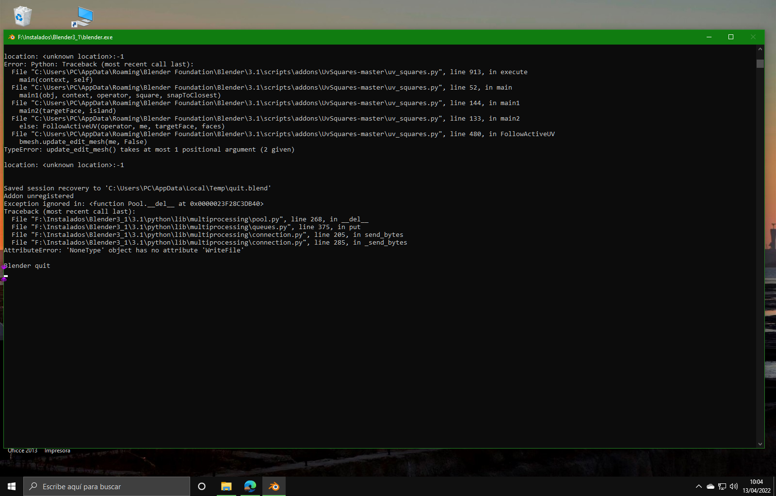Click the "bmesh.update_edit_mesh(me, False)" line

pyautogui.click(x=83, y=142)
